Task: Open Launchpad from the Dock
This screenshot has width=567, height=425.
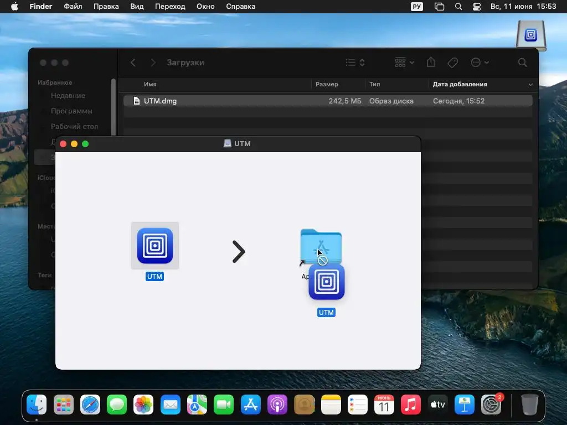Action: point(64,405)
